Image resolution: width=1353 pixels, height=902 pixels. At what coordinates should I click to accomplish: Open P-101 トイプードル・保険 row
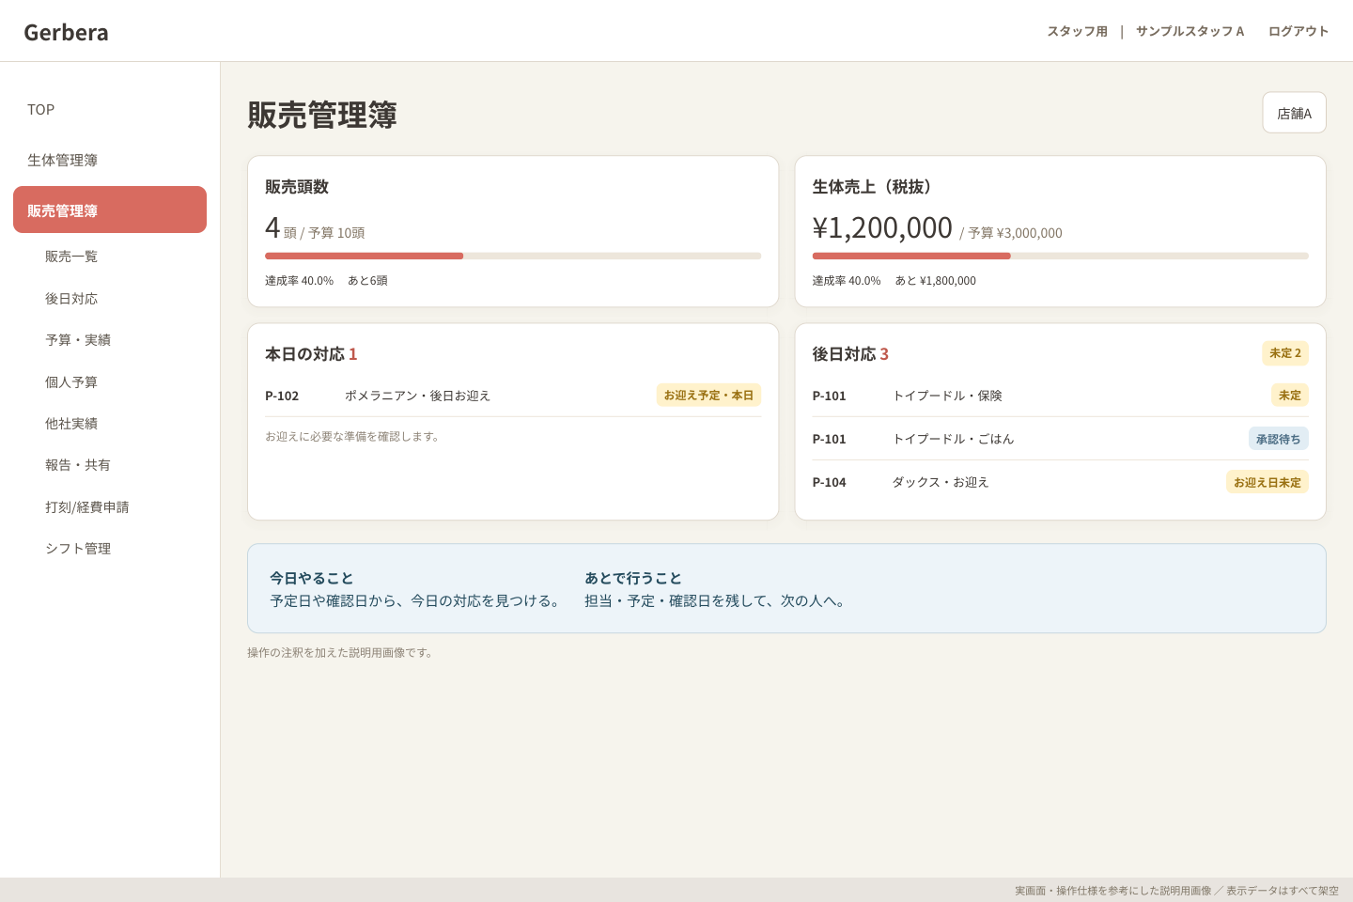point(1061,396)
